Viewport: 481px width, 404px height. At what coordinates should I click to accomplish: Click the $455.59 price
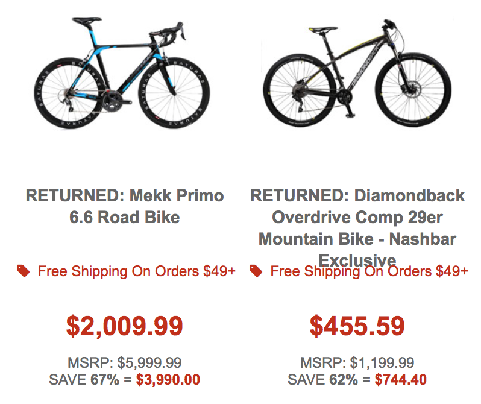coord(357,326)
